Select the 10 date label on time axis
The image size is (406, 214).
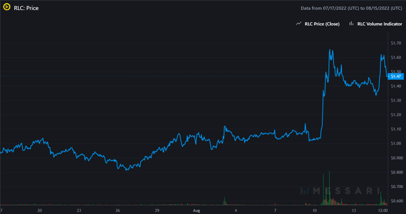(315, 211)
